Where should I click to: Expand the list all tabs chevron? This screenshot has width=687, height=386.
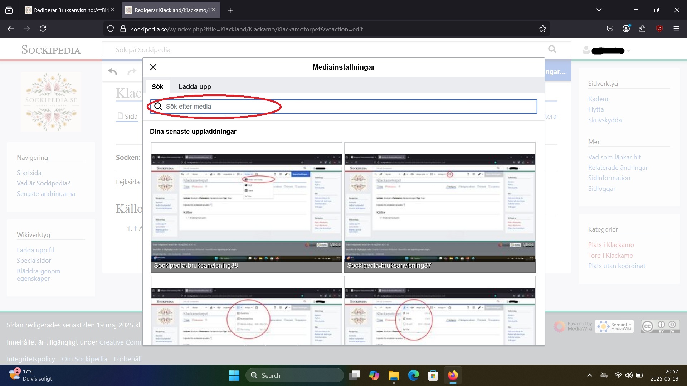(599, 10)
